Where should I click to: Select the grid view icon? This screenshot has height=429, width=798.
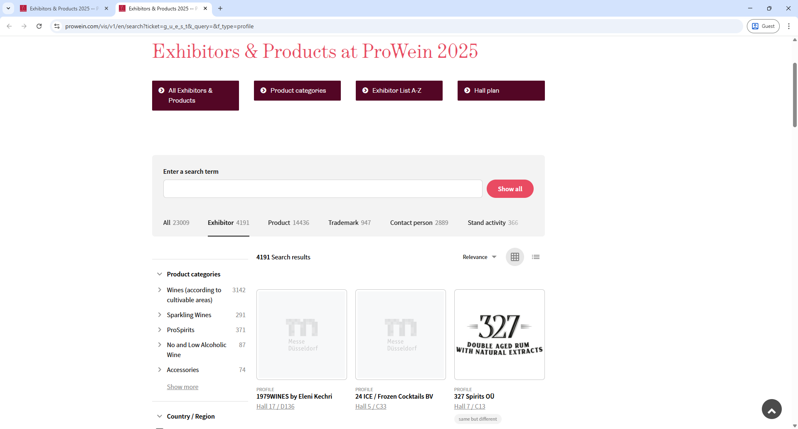tap(515, 257)
